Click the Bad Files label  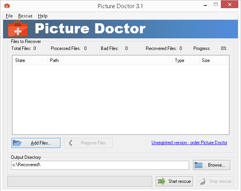pos(110,48)
